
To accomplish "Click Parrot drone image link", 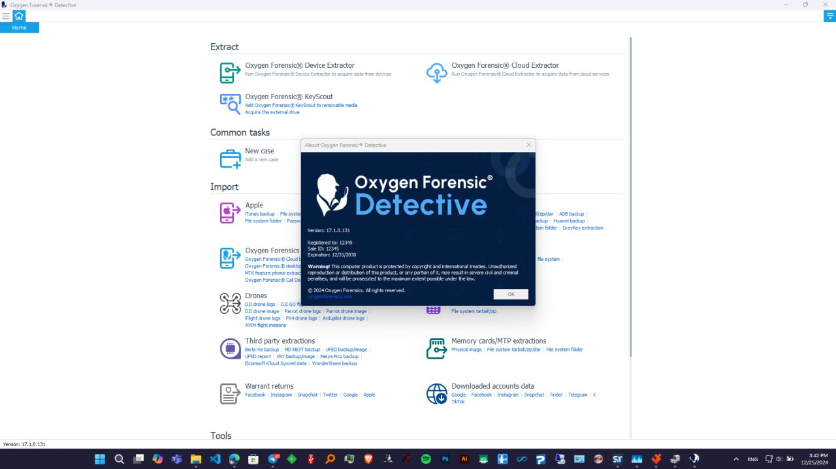I will [x=346, y=312].
